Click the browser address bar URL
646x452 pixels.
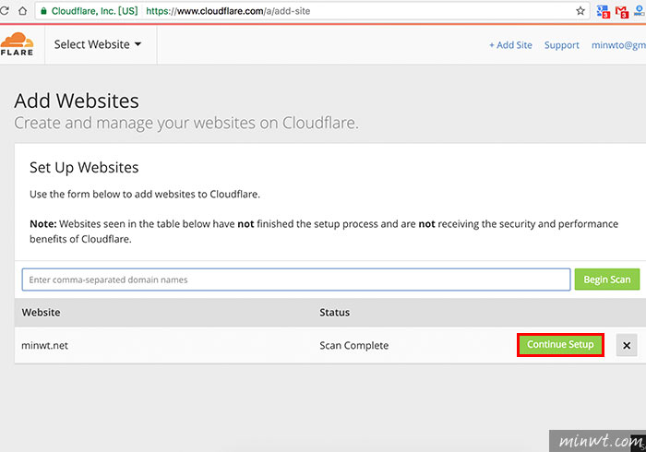228,11
